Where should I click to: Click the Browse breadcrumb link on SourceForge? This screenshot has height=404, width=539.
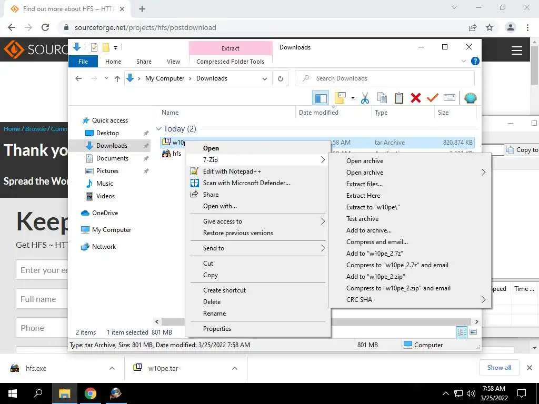click(x=36, y=129)
